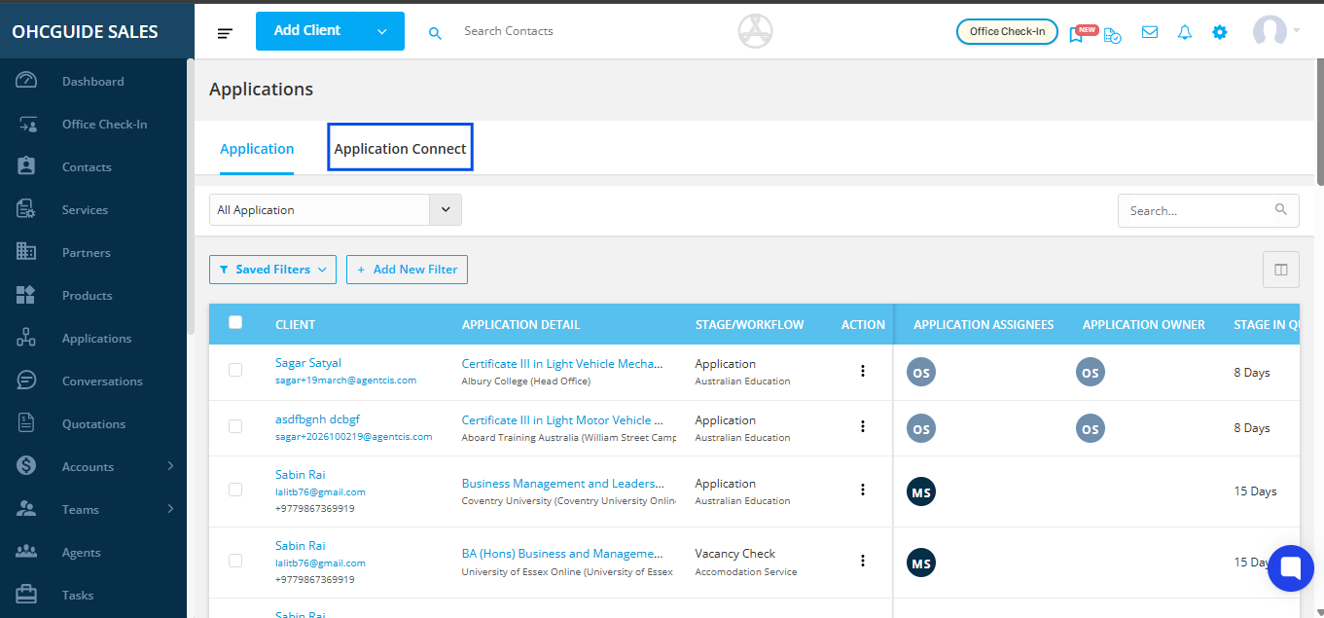Click the column layout toggle icon
Screen dimensions: 1324x618
1280,270
